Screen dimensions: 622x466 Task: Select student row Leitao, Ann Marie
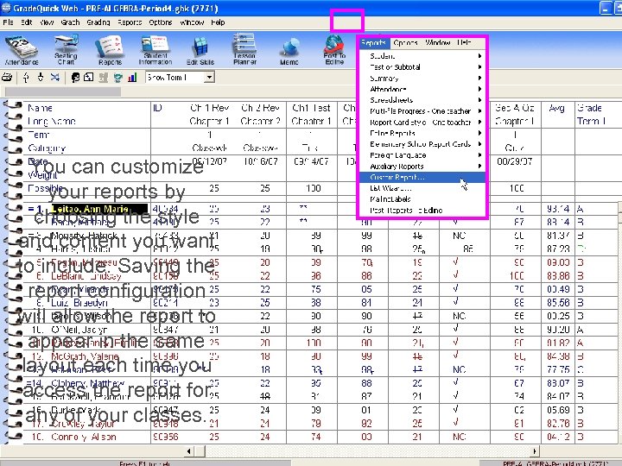click(x=89, y=210)
